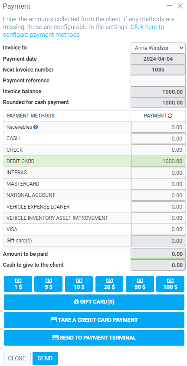Click the SEND button
Viewport: 187px width, 366px height.
point(45,358)
